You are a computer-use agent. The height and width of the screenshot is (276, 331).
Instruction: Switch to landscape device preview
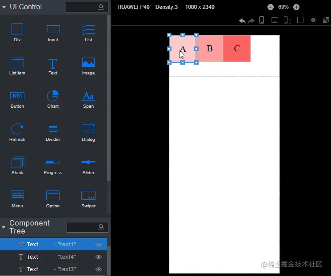click(275, 20)
